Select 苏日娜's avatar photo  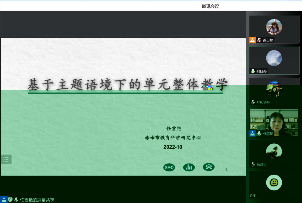click(x=274, y=27)
